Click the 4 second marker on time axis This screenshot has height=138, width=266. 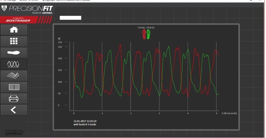pos(188,114)
